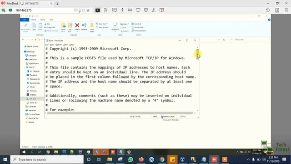291x164 pixels.
Task: Click the Notepad vertical scrollbar thumb
Action: [x=197, y=54]
